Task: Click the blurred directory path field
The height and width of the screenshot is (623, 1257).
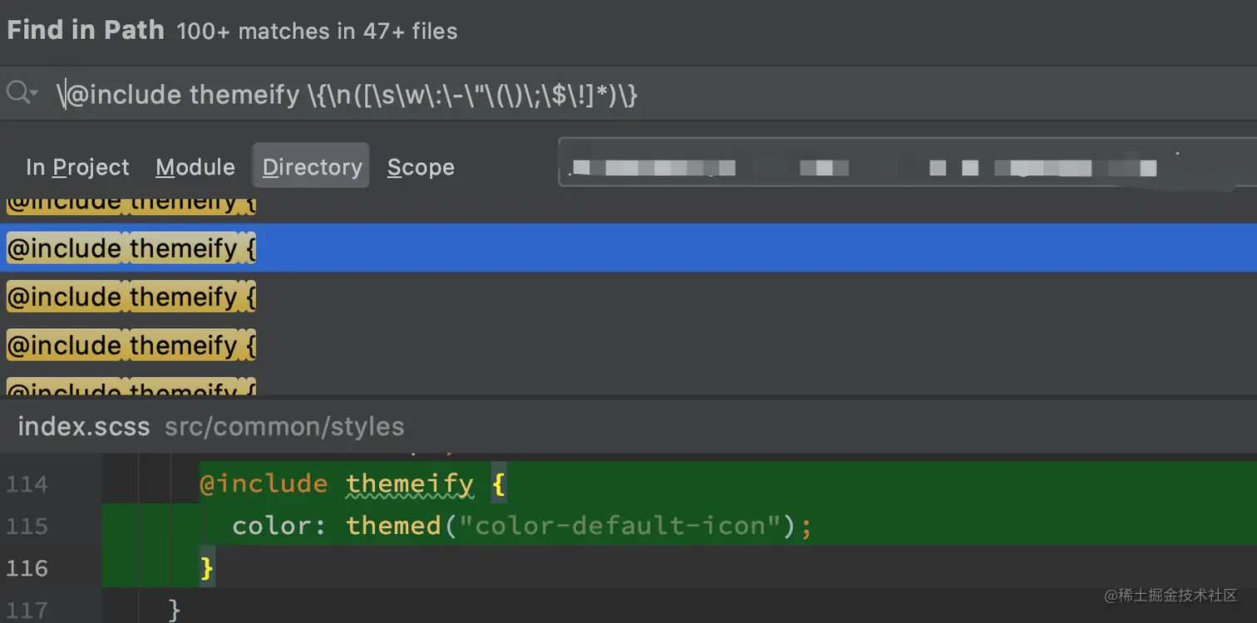Action: pyautogui.click(x=907, y=162)
